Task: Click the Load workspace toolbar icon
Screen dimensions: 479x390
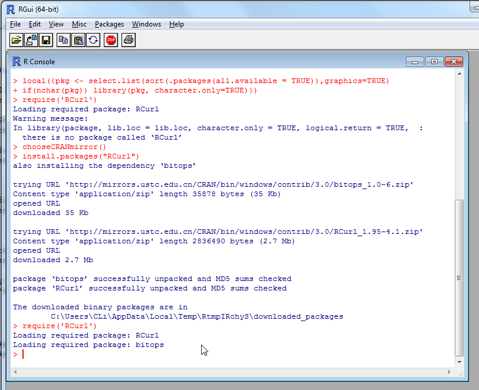Action: tap(31, 40)
